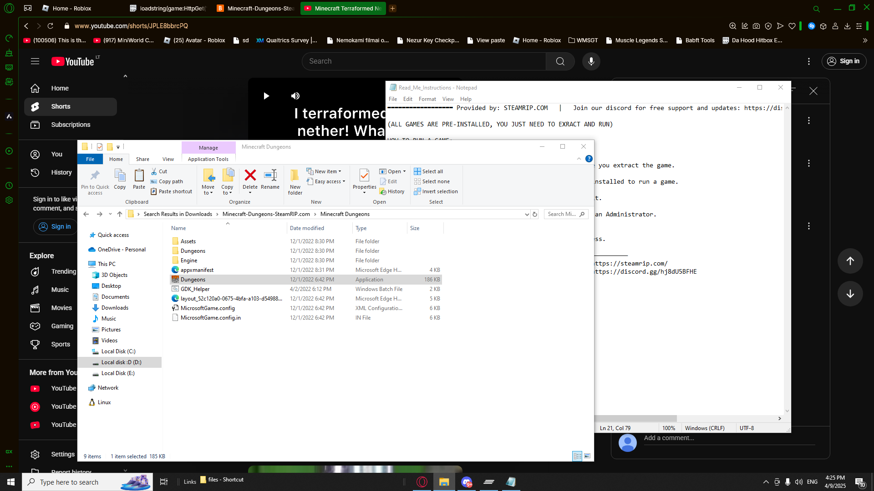This screenshot has height=491, width=874.
Task: Go to next Short with down arrow
Action: 850,294
